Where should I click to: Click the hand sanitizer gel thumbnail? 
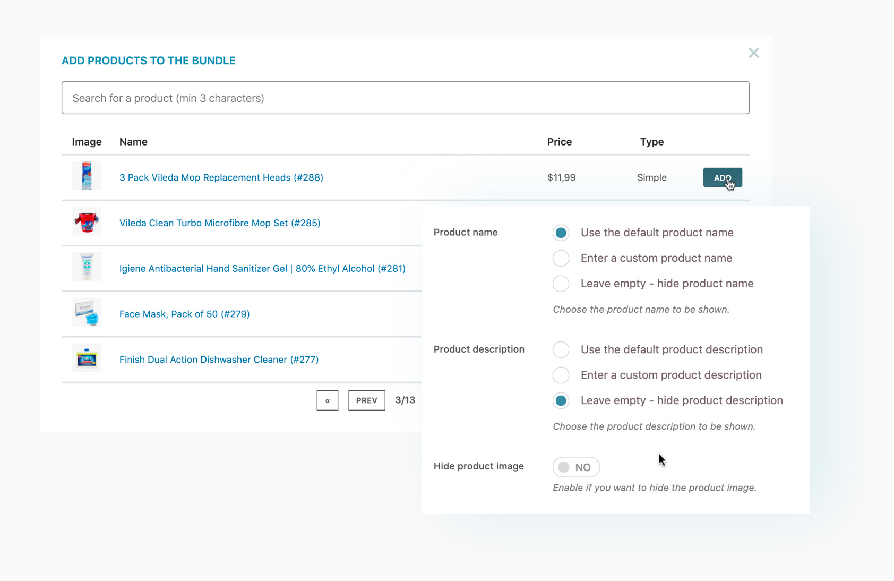pyautogui.click(x=87, y=267)
